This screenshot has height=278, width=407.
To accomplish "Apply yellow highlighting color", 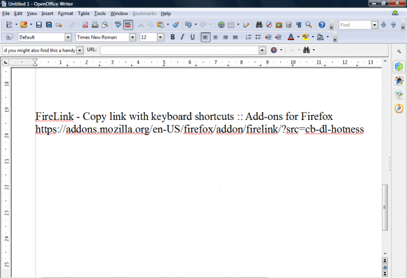I will (305, 37).
